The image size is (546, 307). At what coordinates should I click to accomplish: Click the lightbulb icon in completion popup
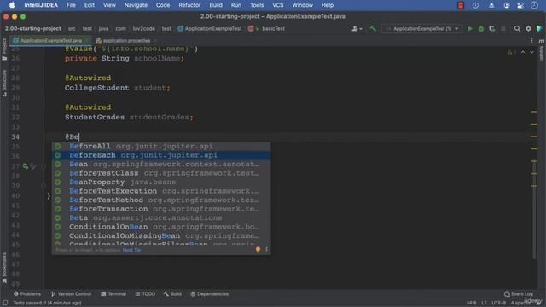pos(258,250)
